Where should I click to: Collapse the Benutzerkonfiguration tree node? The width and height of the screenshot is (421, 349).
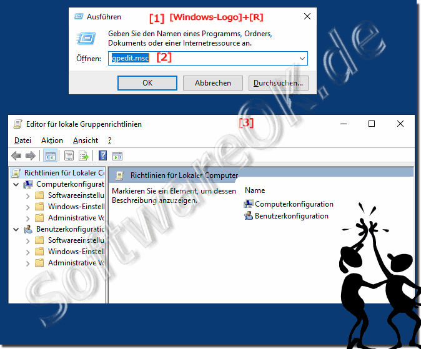16,229
